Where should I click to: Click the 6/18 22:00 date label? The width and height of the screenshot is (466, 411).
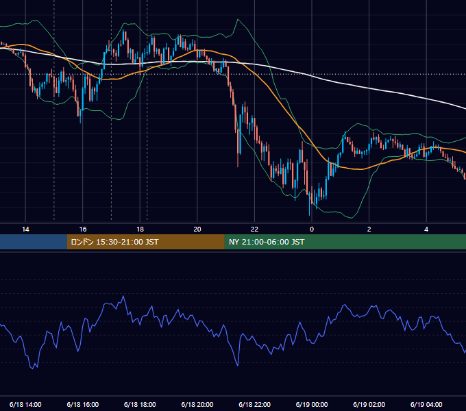255,404
